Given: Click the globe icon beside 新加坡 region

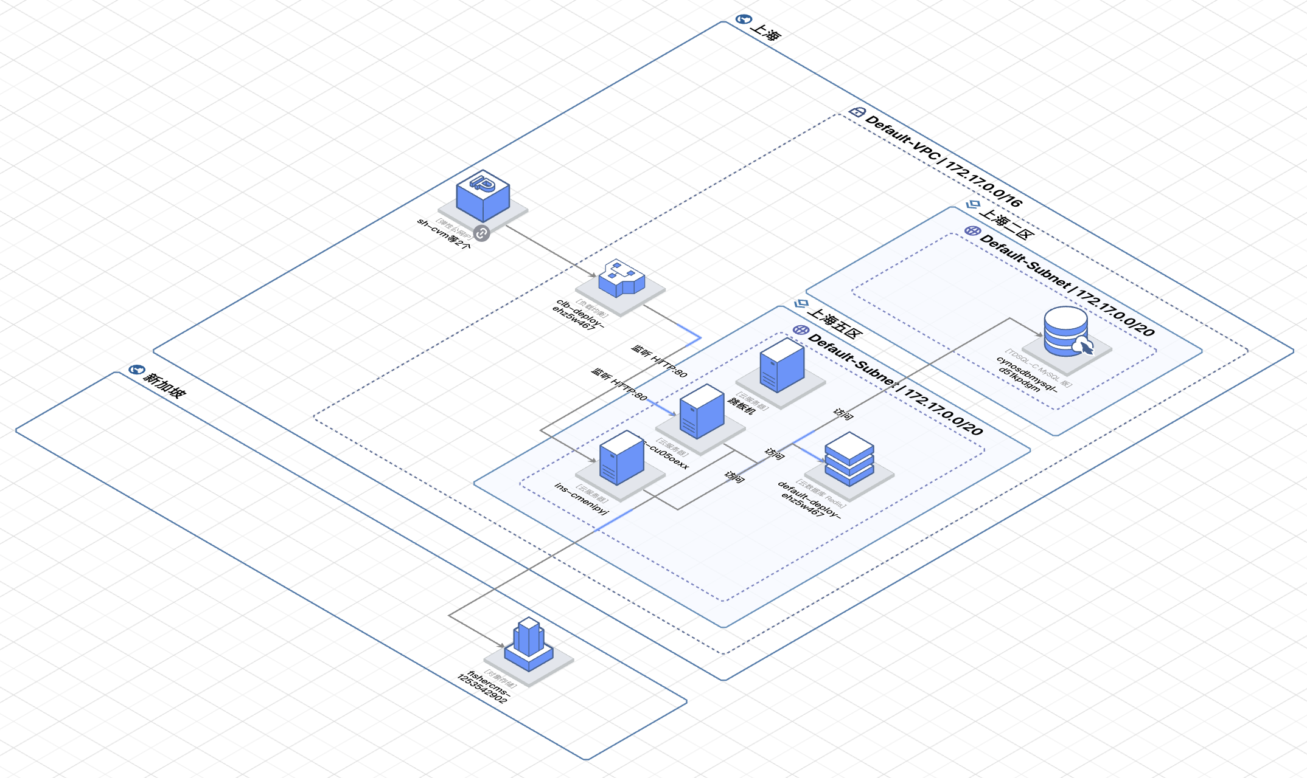Looking at the screenshot, I should click(136, 370).
